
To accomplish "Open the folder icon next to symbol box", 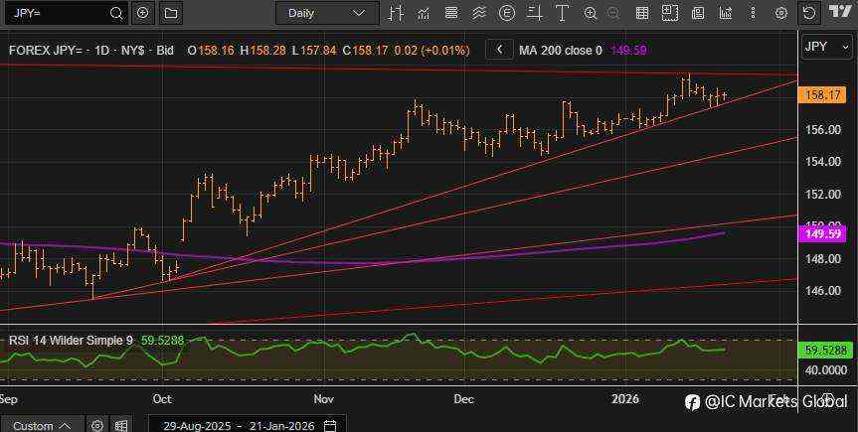I will 171,13.
